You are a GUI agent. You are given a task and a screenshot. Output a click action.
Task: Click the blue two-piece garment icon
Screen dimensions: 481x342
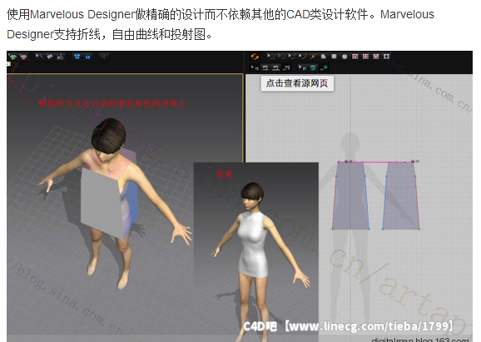87,57
